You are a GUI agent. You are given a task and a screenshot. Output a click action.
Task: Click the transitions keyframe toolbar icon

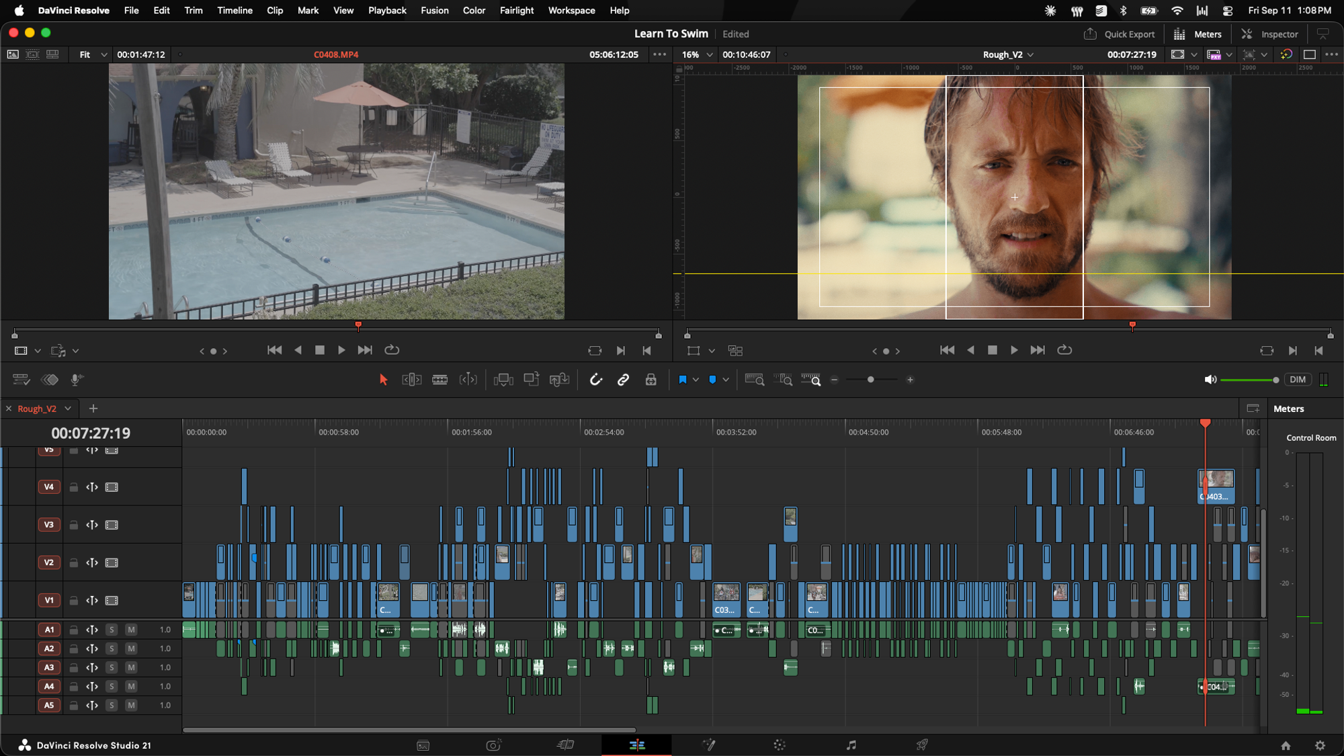point(49,380)
